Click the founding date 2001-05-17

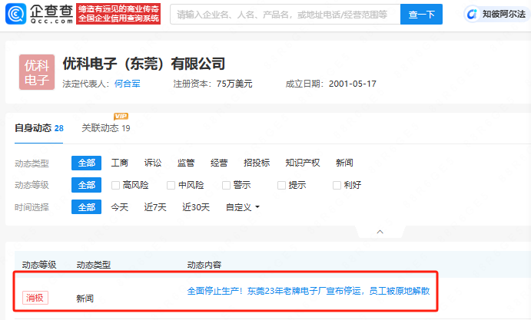click(353, 84)
